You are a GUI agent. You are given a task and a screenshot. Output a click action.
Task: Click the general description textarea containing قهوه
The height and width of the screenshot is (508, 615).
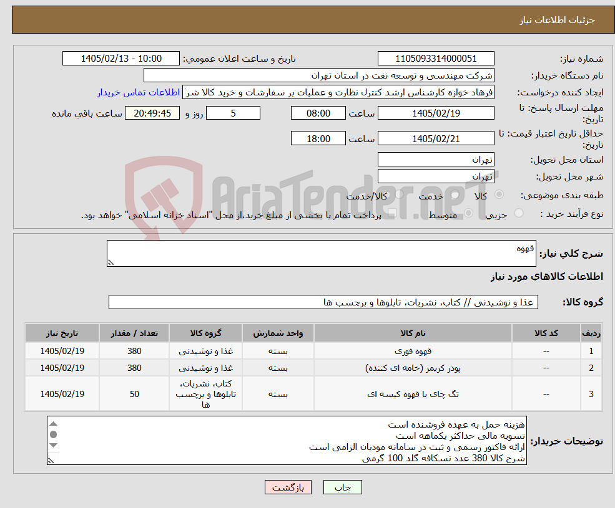pyautogui.click(x=321, y=254)
